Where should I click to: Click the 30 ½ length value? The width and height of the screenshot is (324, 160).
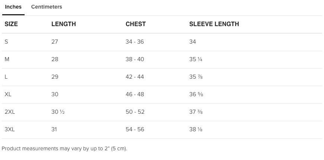coord(58,112)
